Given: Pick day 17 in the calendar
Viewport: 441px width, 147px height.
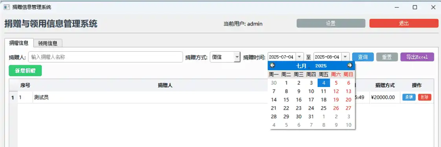Looking at the screenshot, I should [x=311, y=100].
